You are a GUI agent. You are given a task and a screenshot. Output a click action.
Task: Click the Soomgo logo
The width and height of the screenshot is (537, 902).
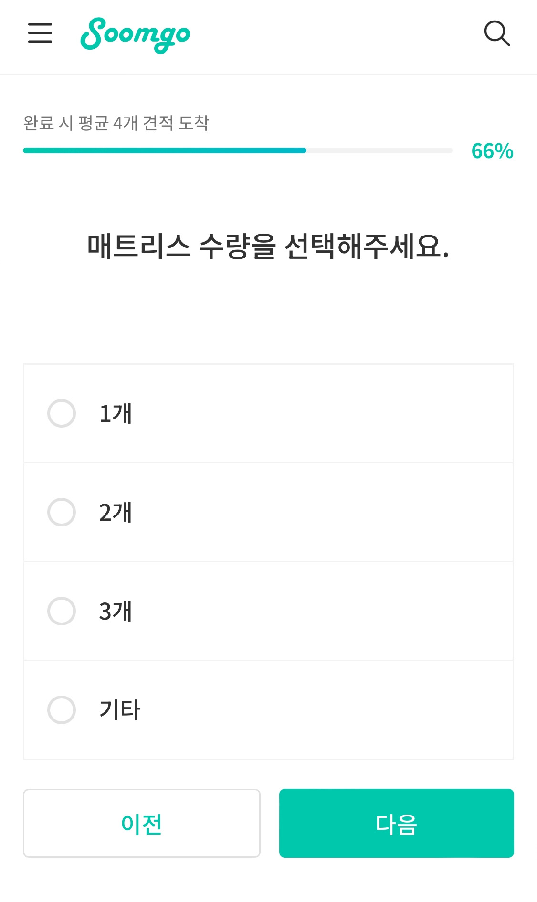pos(135,34)
